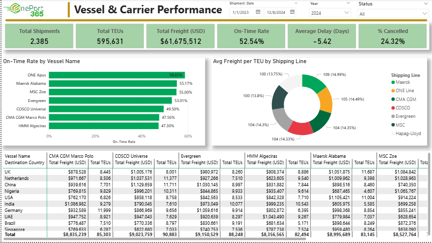Viewport: 432px width, 243px height.
Task: Click the UAE row label
Action: [x=8, y=217]
